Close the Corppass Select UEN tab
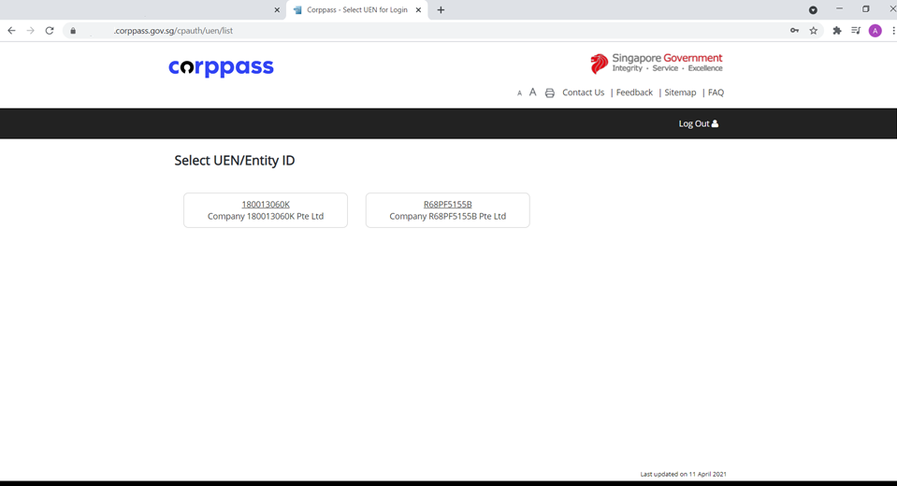Image resolution: width=897 pixels, height=486 pixels. tap(418, 9)
